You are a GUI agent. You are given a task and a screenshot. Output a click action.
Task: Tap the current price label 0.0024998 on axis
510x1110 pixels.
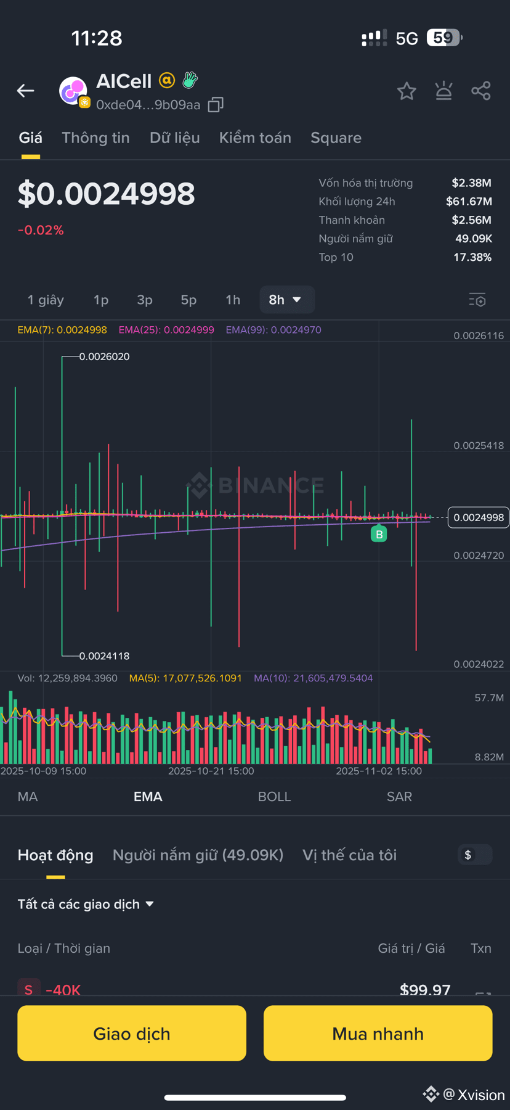(x=479, y=517)
